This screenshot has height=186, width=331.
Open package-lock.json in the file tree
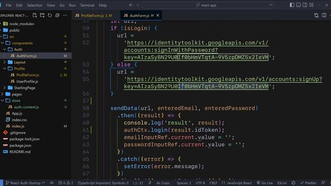click(24, 139)
